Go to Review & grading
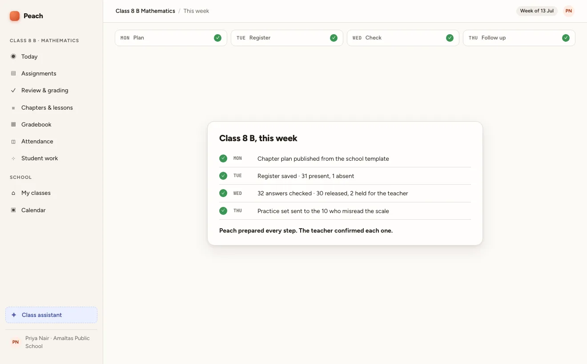 [52, 90]
